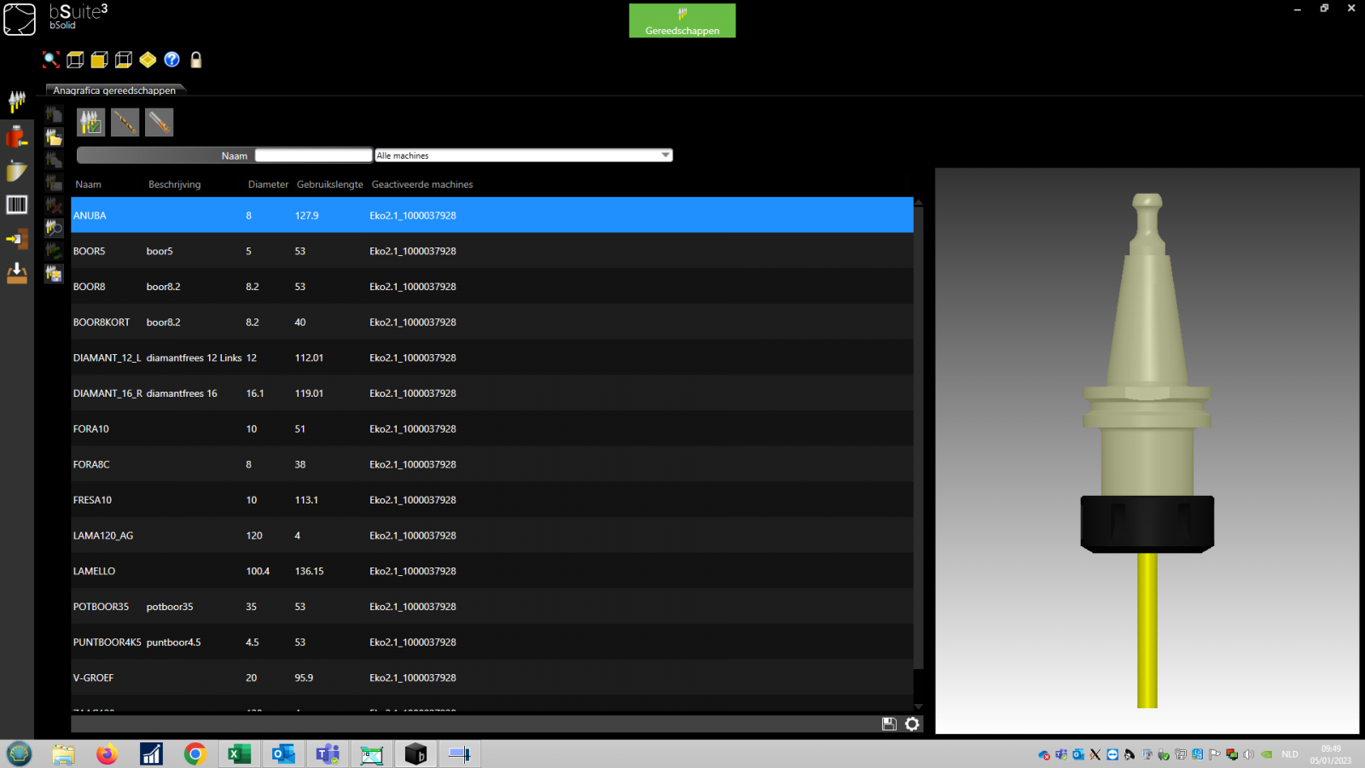Click the yellow diamond top-view icon
The width and height of the screenshot is (1365, 768).
click(x=148, y=60)
